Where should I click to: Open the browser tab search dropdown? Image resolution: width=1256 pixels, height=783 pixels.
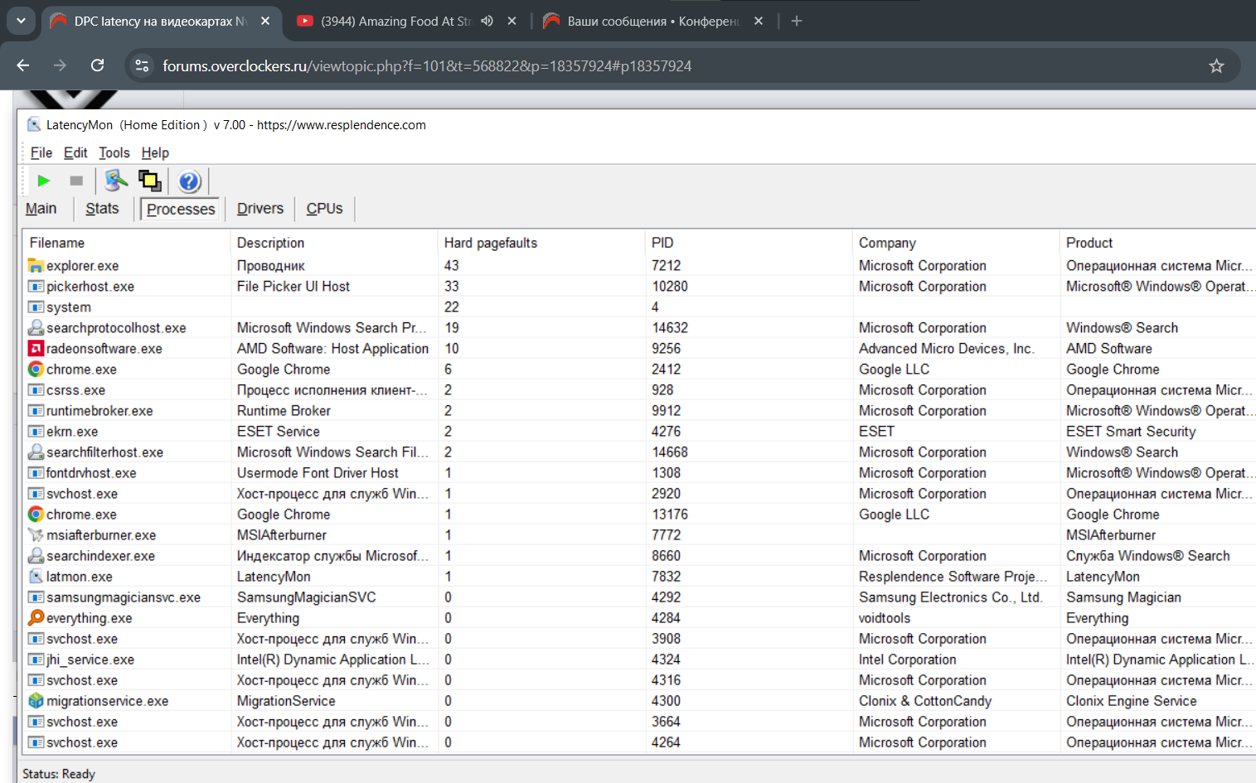click(x=21, y=21)
